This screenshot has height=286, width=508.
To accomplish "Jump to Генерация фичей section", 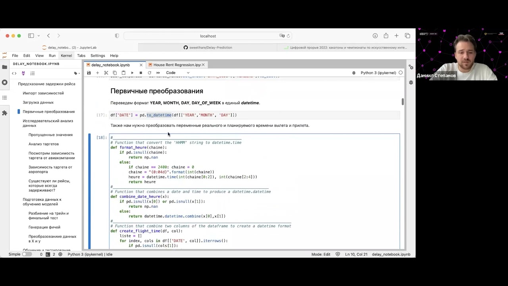I will [44, 227].
